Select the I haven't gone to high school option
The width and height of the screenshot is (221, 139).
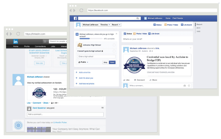[x=114, y=51]
